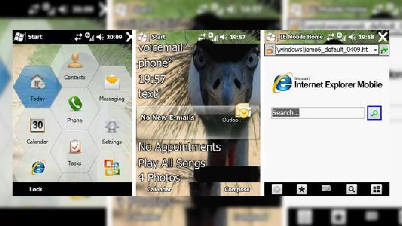
Task: Open Messaging envelope icon
Action: coord(112,82)
